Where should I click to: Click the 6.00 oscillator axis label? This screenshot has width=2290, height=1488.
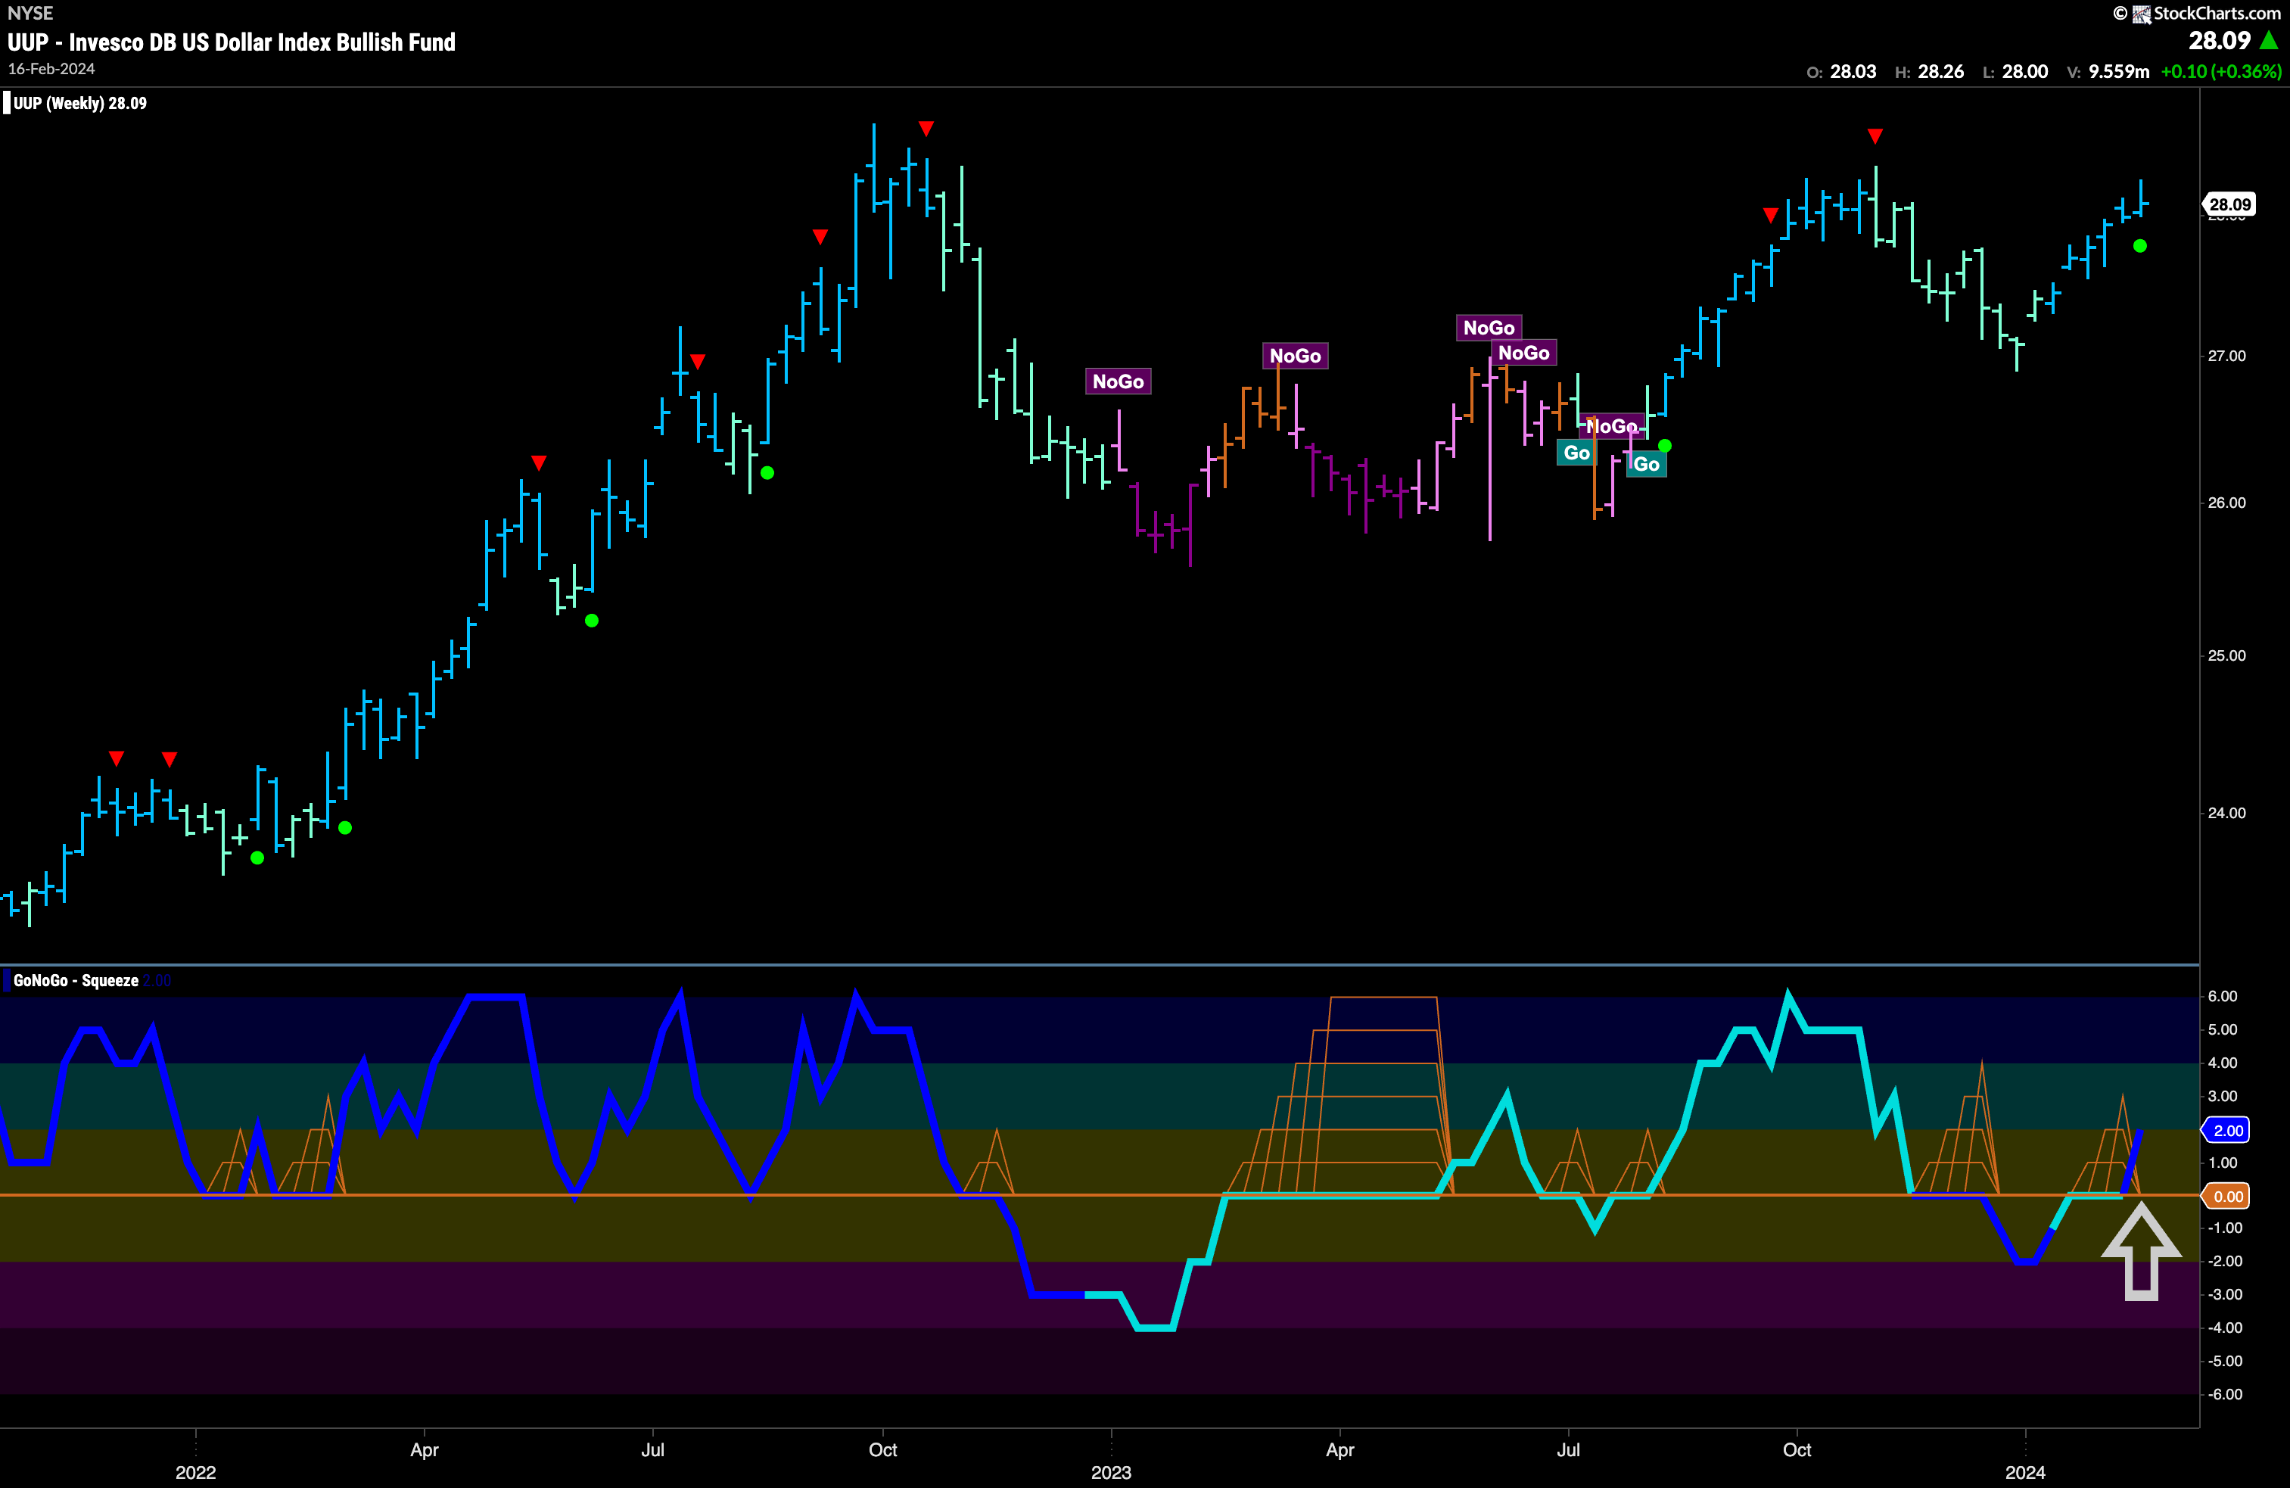pos(2223,996)
